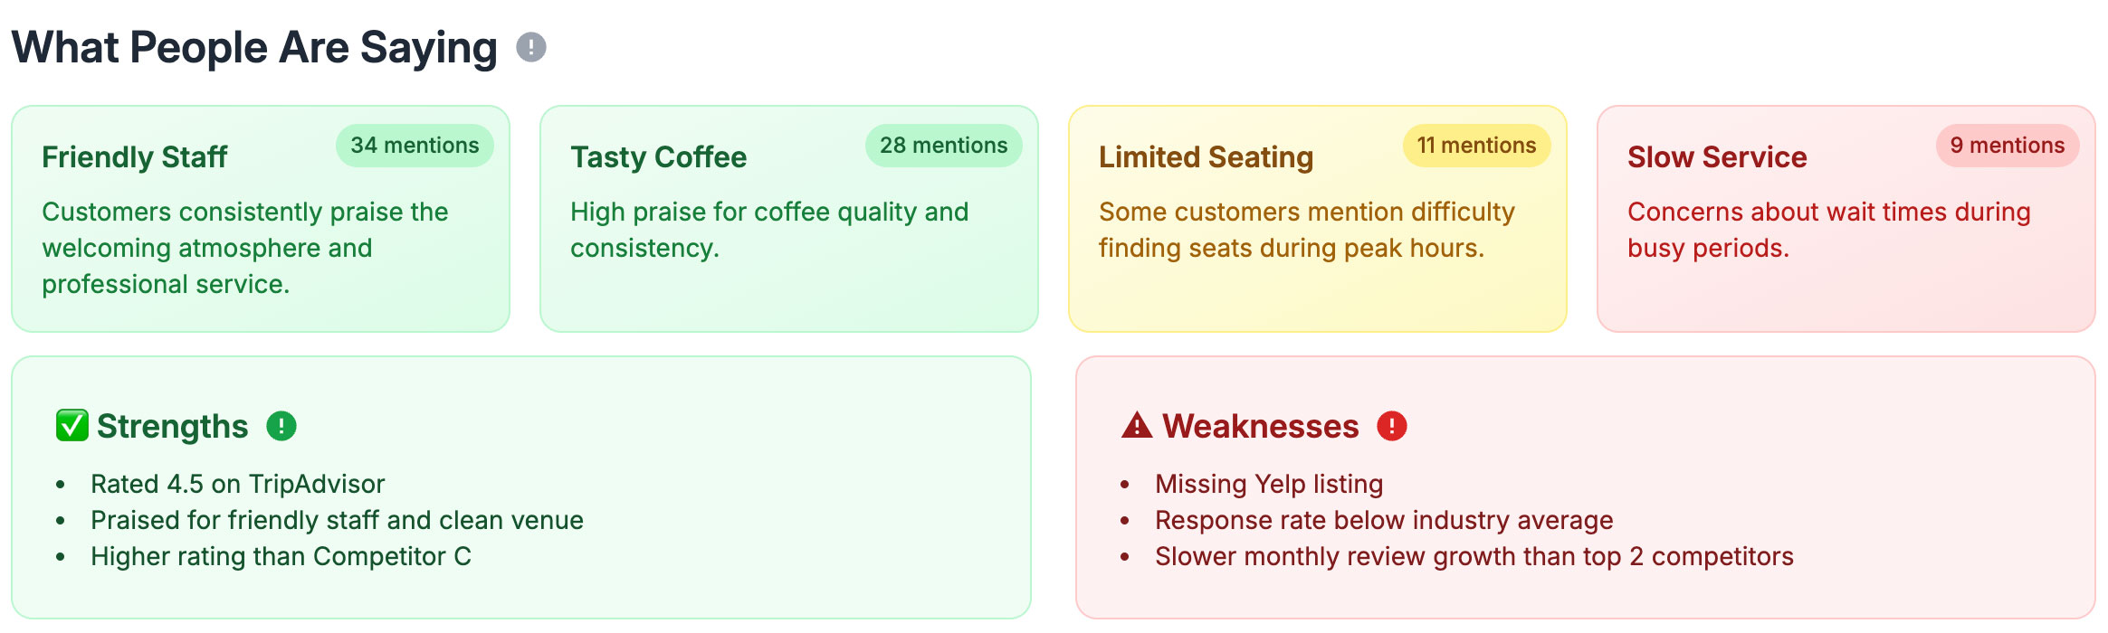The height and width of the screenshot is (633, 2108).
Task: Click the green checkmark emoji before Strengths
Action: point(72,425)
